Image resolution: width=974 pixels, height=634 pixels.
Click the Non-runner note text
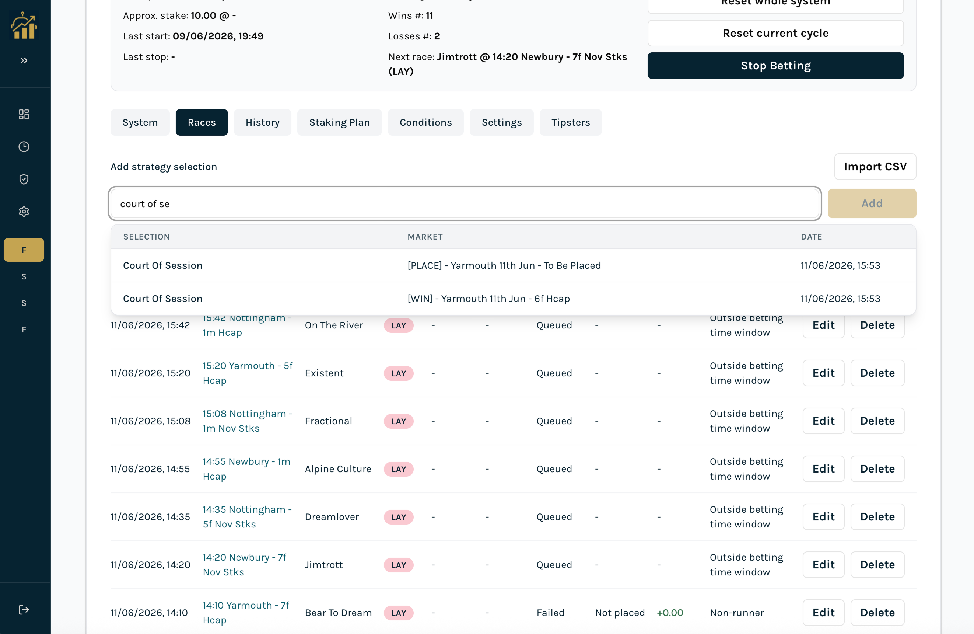pos(737,613)
